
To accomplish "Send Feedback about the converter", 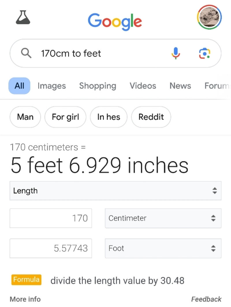I will (206, 299).
